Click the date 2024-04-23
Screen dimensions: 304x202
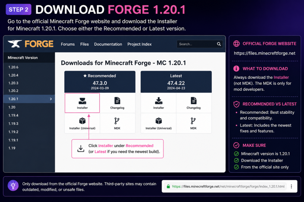176,88
